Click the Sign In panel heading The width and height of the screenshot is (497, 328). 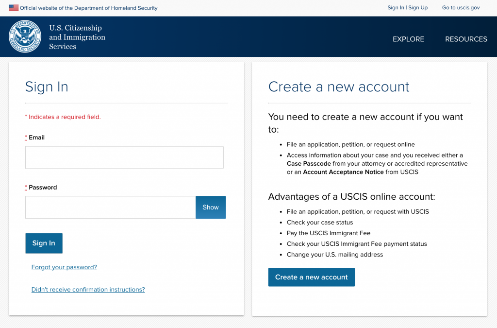click(x=47, y=87)
